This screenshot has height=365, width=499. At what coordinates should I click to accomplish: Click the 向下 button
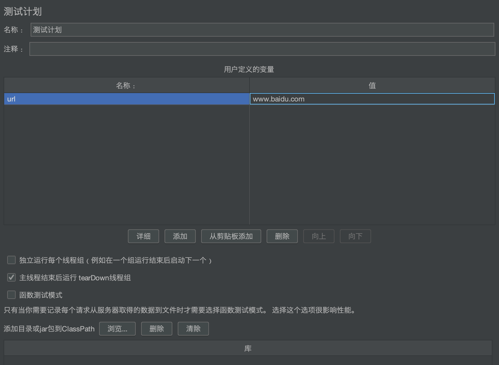[355, 236]
